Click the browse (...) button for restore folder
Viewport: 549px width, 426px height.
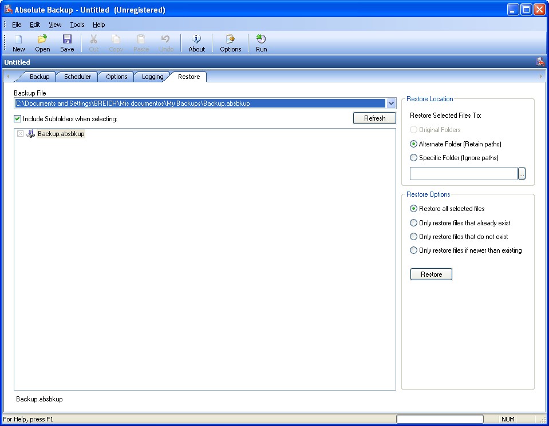pyautogui.click(x=522, y=173)
